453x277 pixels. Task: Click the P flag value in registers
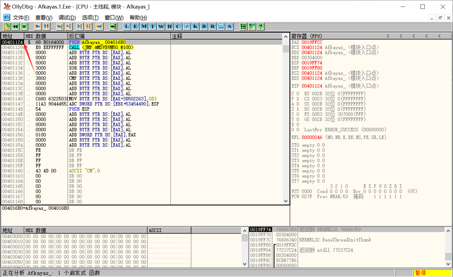[298, 99]
